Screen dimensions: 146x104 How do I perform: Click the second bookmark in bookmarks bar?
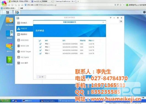[x=21, y=8]
